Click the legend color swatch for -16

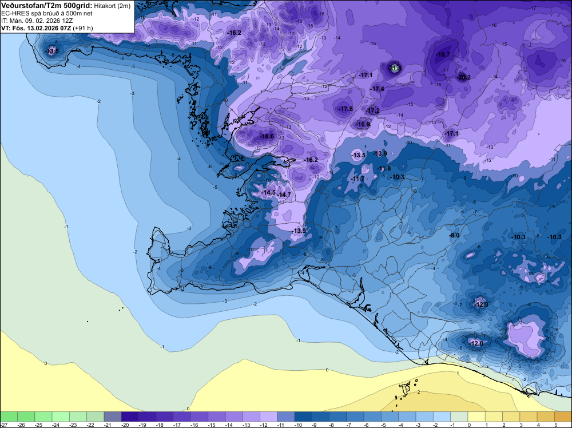coord(199,417)
